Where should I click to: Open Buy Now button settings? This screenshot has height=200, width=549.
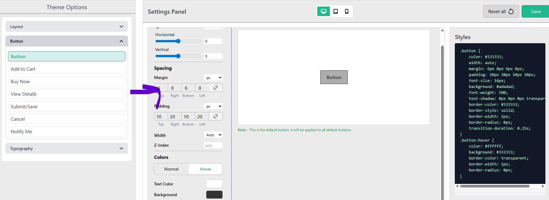[x=67, y=81]
